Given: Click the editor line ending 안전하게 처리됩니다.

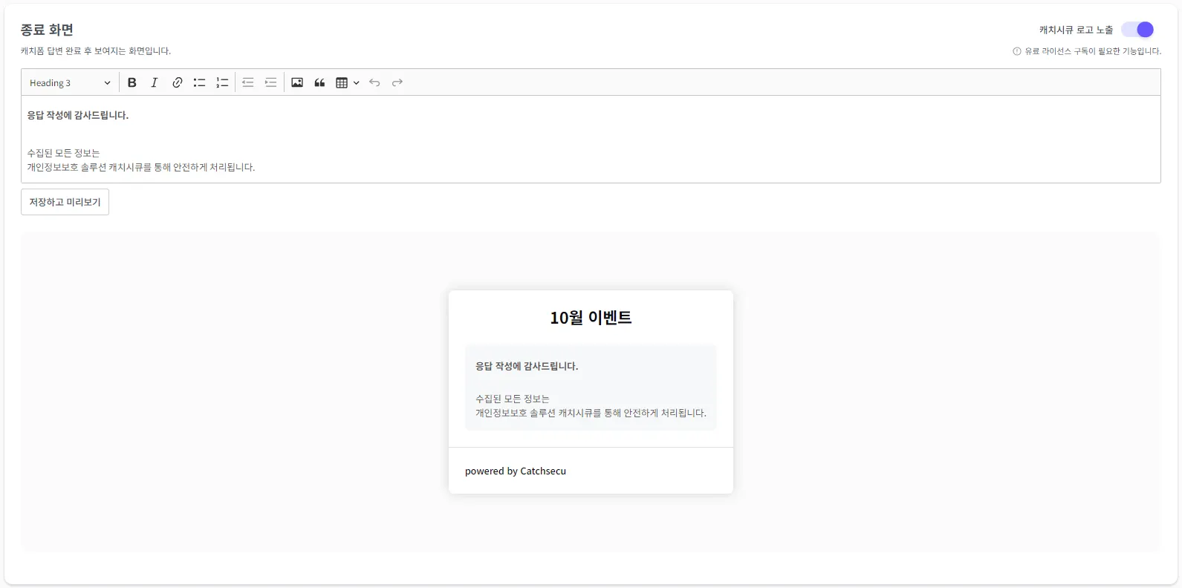Looking at the screenshot, I should click(x=141, y=167).
